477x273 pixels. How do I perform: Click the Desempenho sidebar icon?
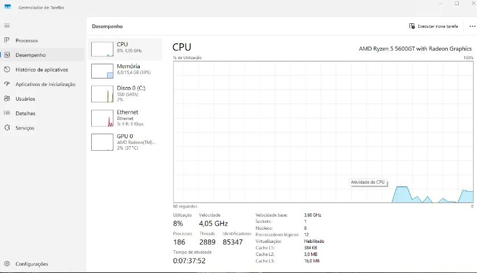7,55
